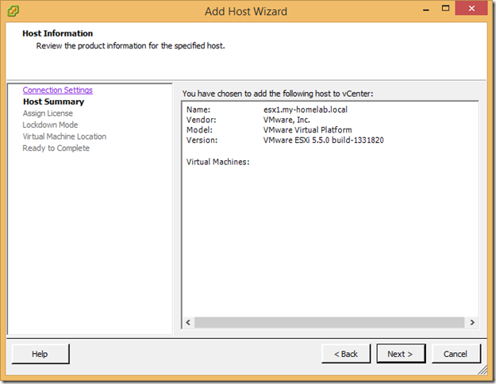Select the Assign License step

48,113
